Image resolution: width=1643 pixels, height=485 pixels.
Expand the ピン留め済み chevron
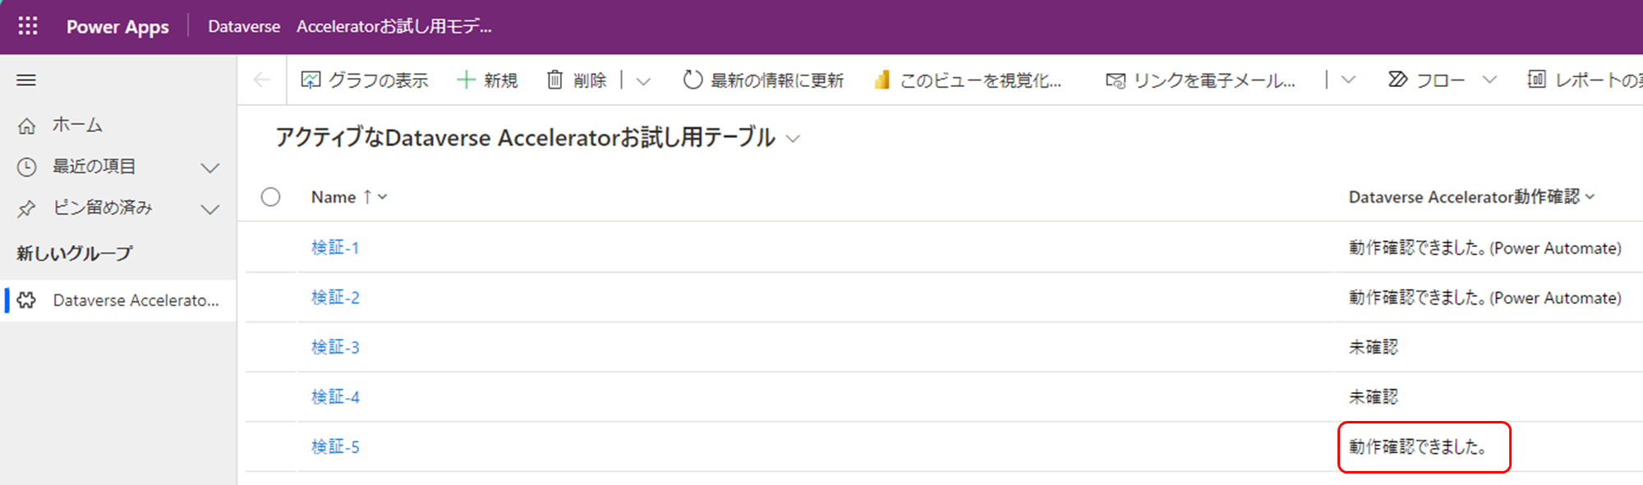210,208
